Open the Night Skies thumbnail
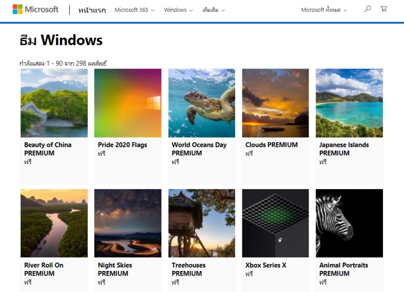Screen dimensions: 404x292 (x=128, y=223)
